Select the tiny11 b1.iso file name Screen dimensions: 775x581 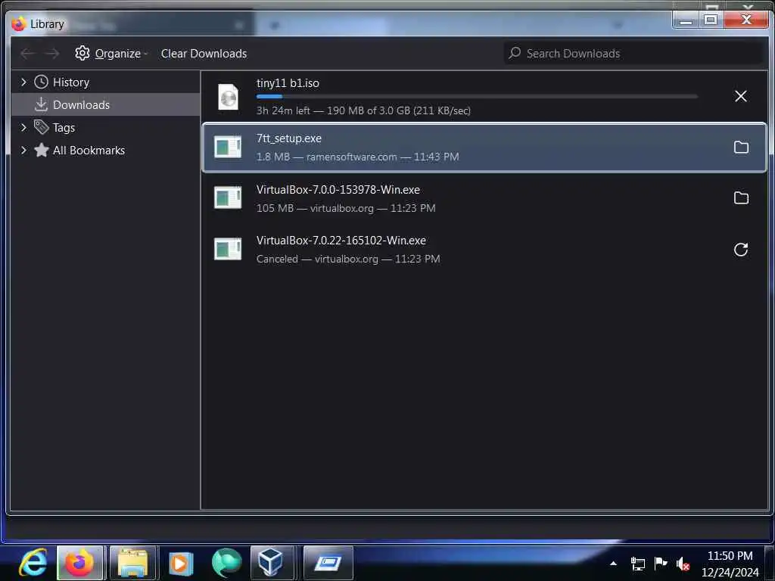coord(288,83)
